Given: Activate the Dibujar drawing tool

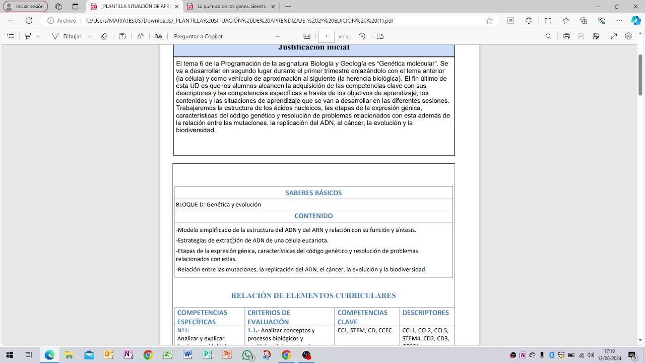Looking at the screenshot, I should coord(67,36).
